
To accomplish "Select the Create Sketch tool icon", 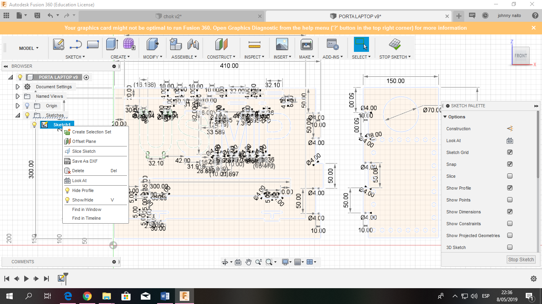I will pos(58,44).
